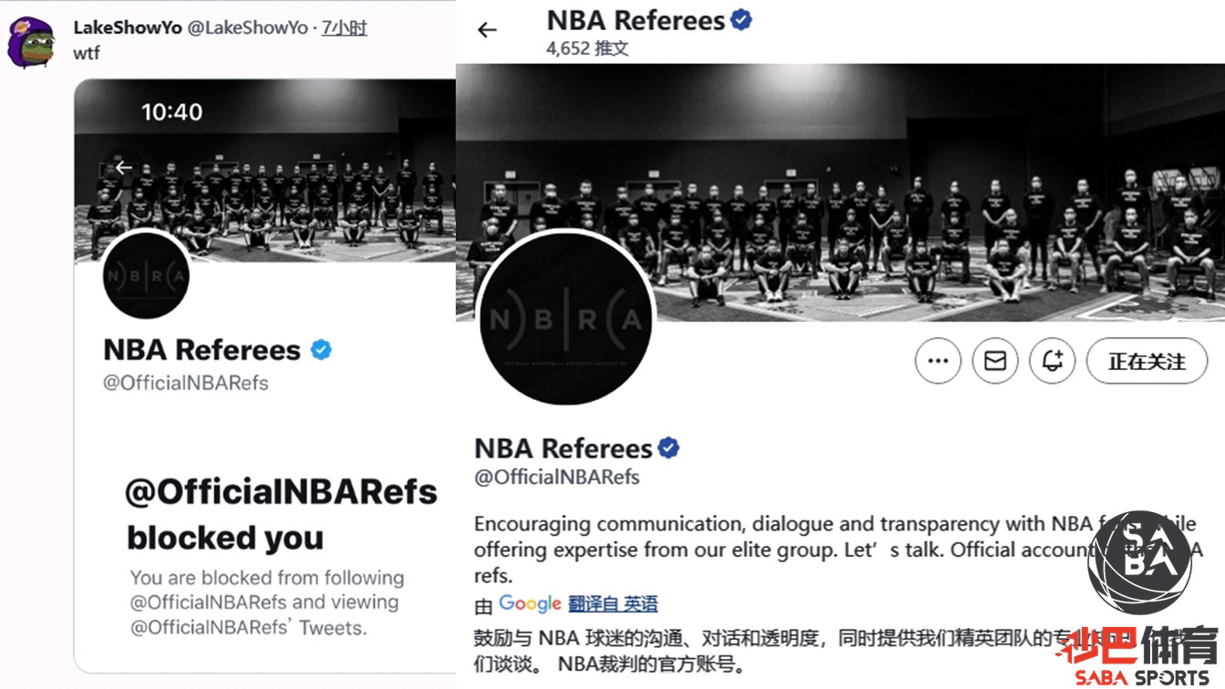
Task: Turn on notifications with the bell icon
Action: [x=1053, y=362]
